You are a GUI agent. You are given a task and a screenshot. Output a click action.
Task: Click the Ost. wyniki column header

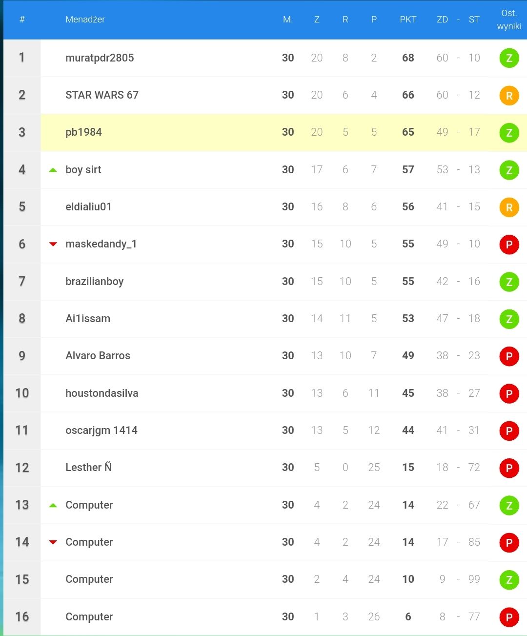pyautogui.click(x=509, y=20)
